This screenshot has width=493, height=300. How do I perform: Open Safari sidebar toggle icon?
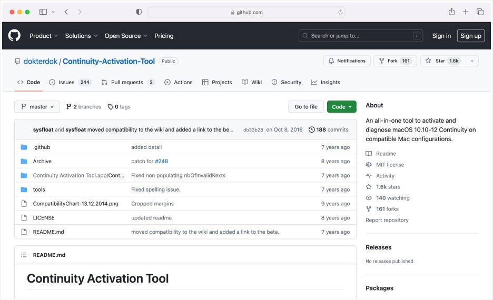click(x=43, y=12)
